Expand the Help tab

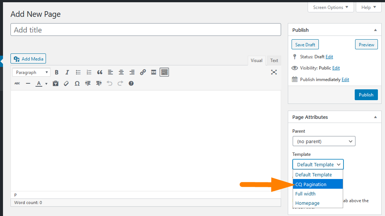(369, 7)
